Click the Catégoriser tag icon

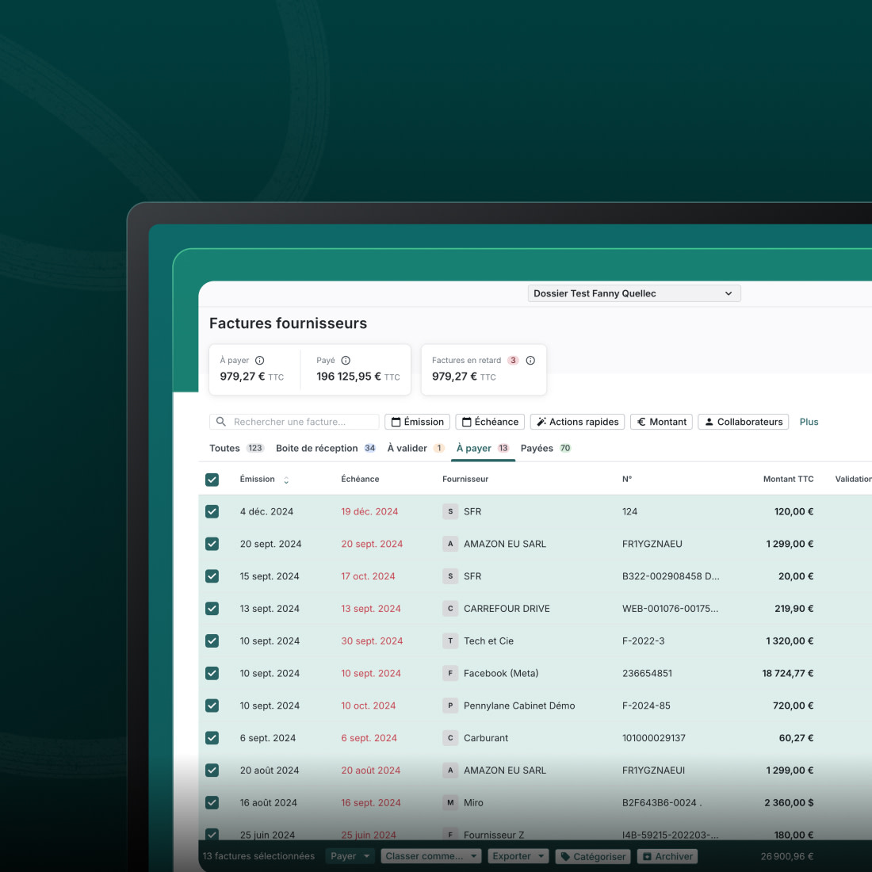tap(565, 856)
